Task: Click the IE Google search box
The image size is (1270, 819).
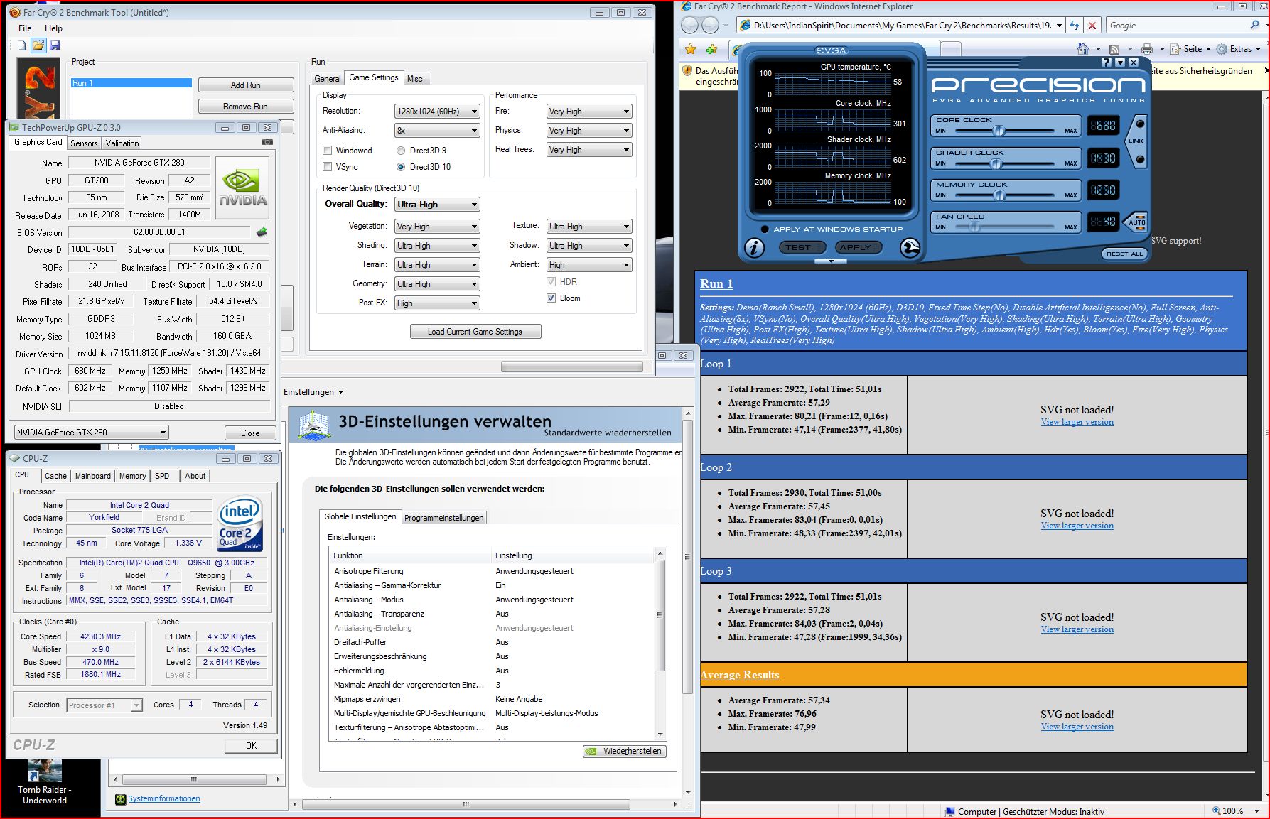Action: pyautogui.click(x=1177, y=26)
